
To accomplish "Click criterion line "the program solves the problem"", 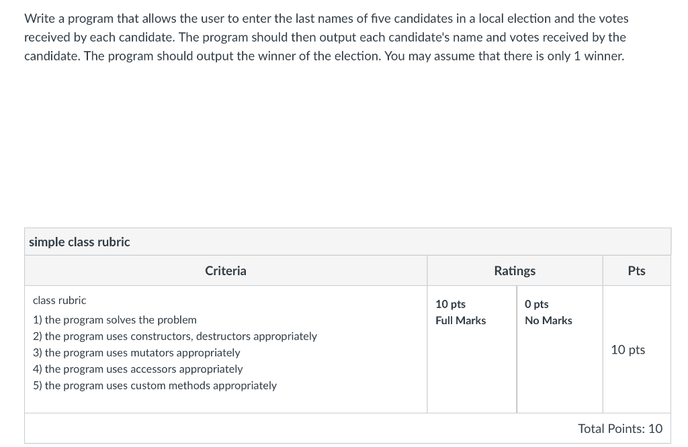I will (x=115, y=319).
